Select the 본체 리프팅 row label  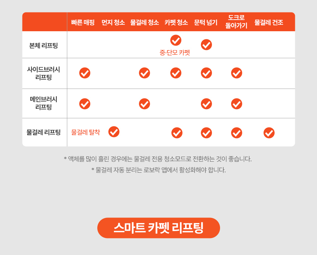pyautogui.click(x=43, y=46)
